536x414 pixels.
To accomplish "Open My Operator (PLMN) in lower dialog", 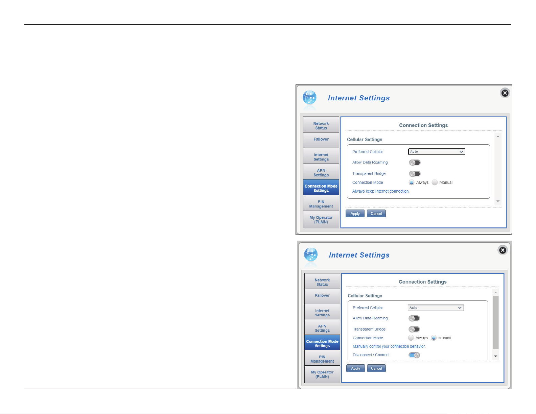I will pyautogui.click(x=322, y=374).
